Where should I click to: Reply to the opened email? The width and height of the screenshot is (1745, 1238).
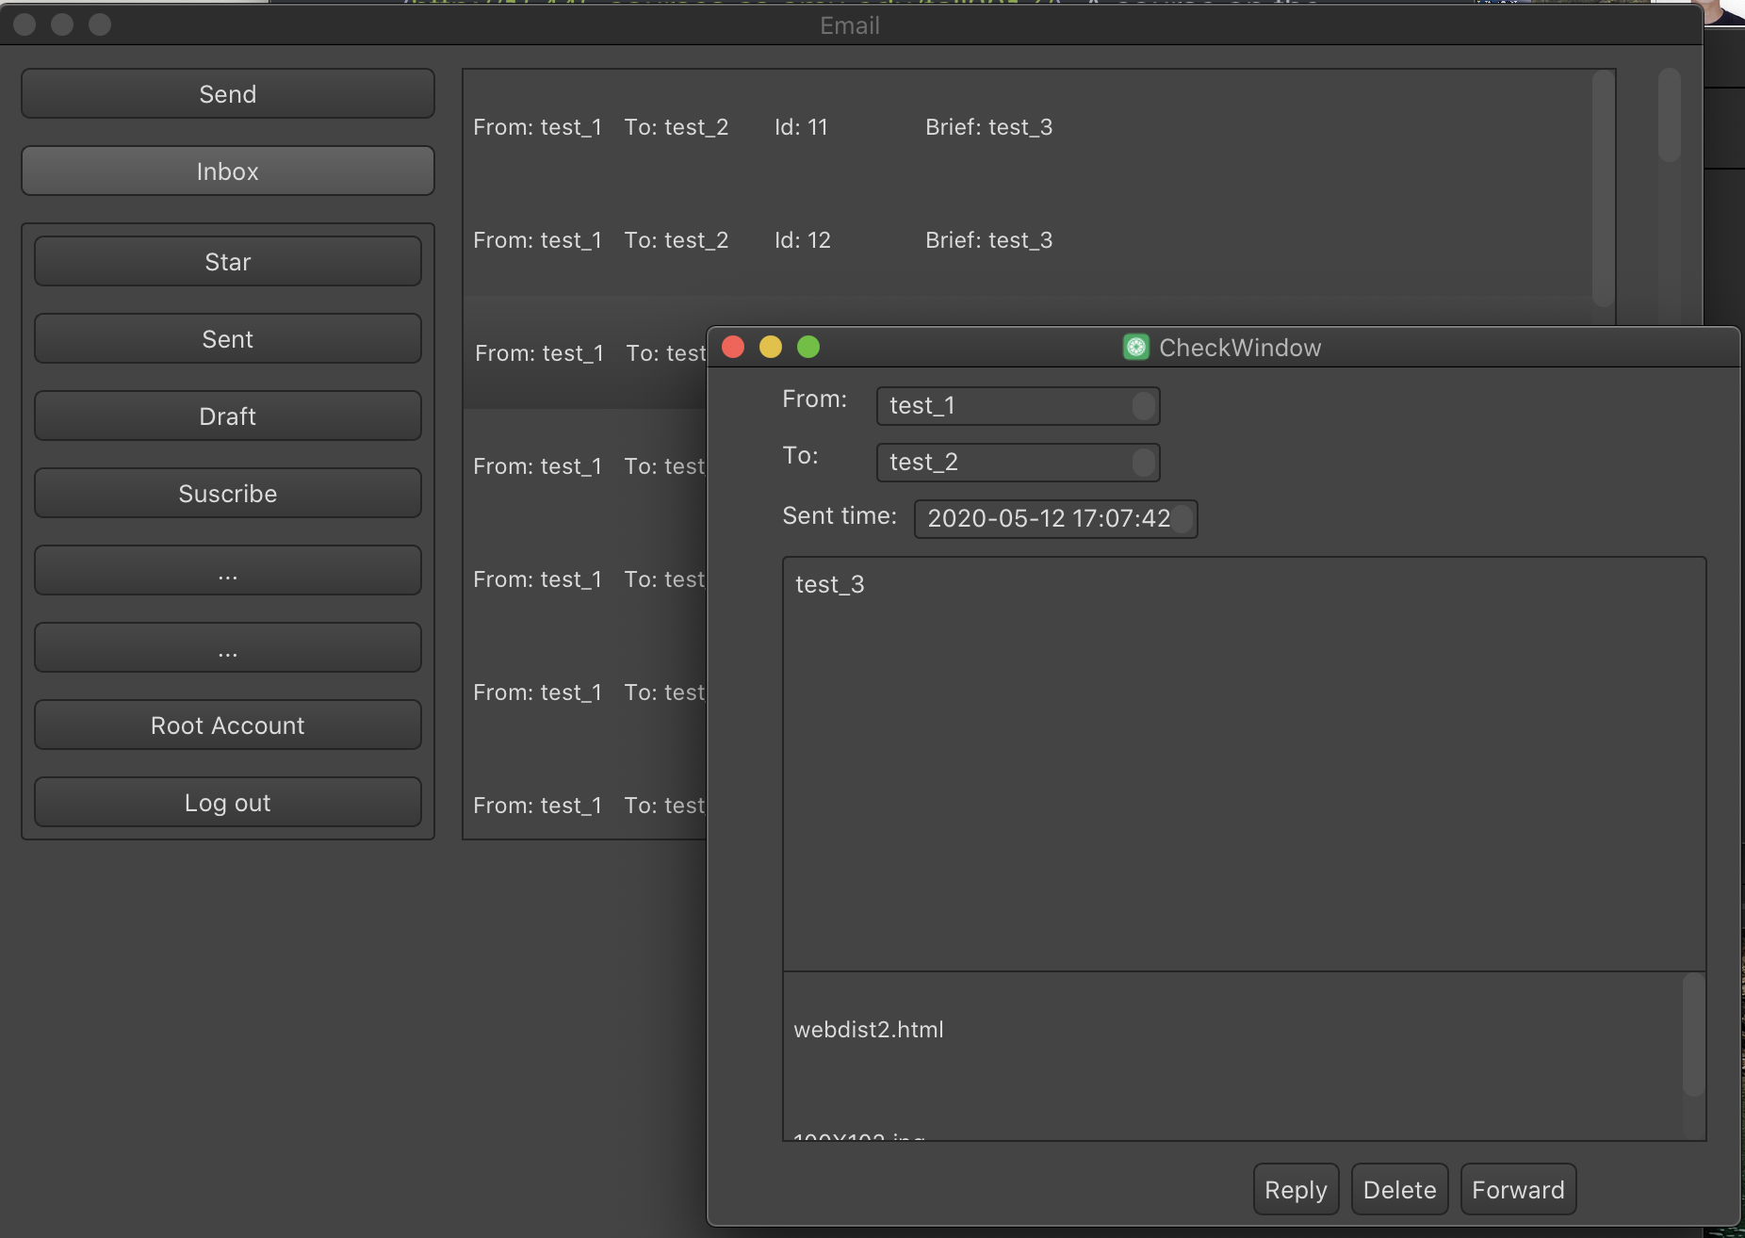tap(1296, 1189)
